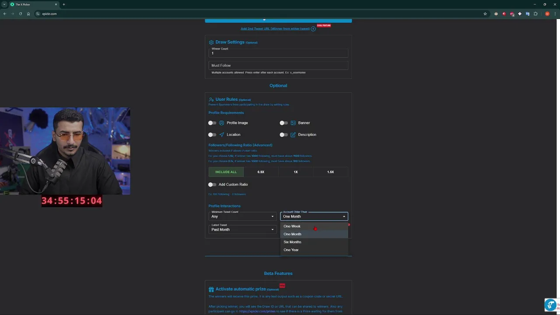The height and width of the screenshot is (315, 560).
Task: Enable the Location requirement switch
Action: tap(212, 135)
